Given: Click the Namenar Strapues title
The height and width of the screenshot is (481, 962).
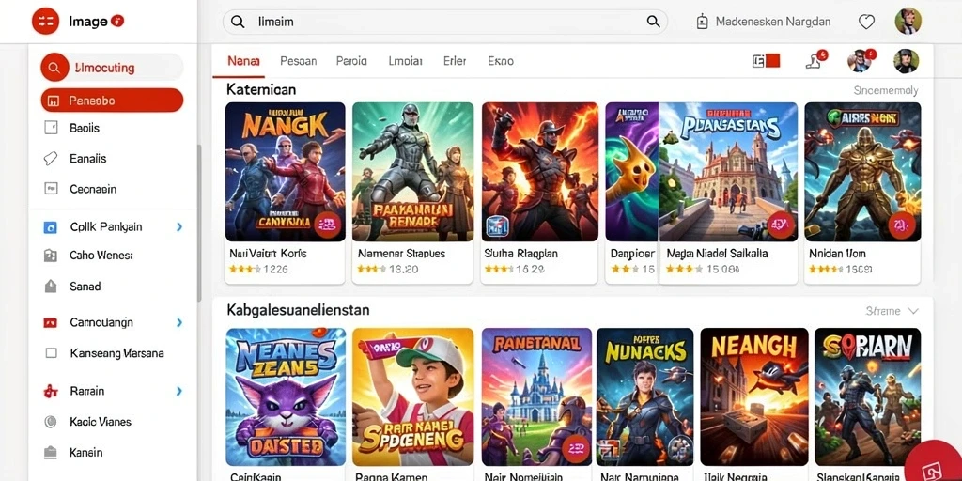Looking at the screenshot, I should [x=401, y=253].
